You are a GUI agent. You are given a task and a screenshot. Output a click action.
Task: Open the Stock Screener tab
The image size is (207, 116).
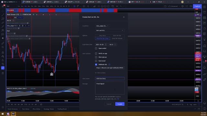(13, 109)
